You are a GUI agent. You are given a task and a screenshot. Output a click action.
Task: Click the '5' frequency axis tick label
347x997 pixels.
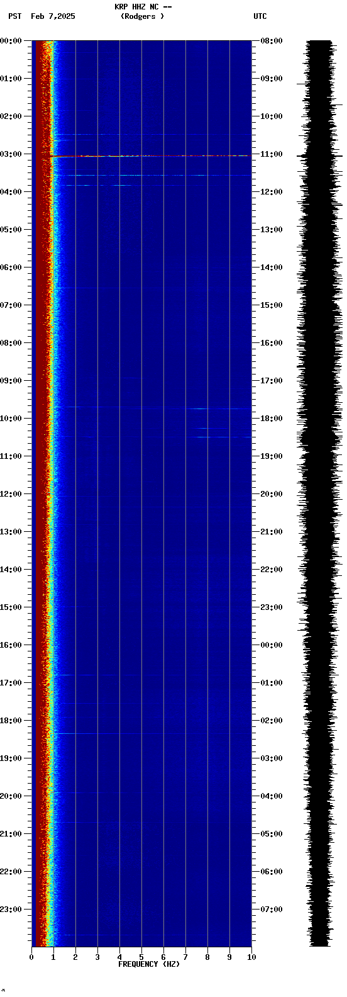point(141,957)
